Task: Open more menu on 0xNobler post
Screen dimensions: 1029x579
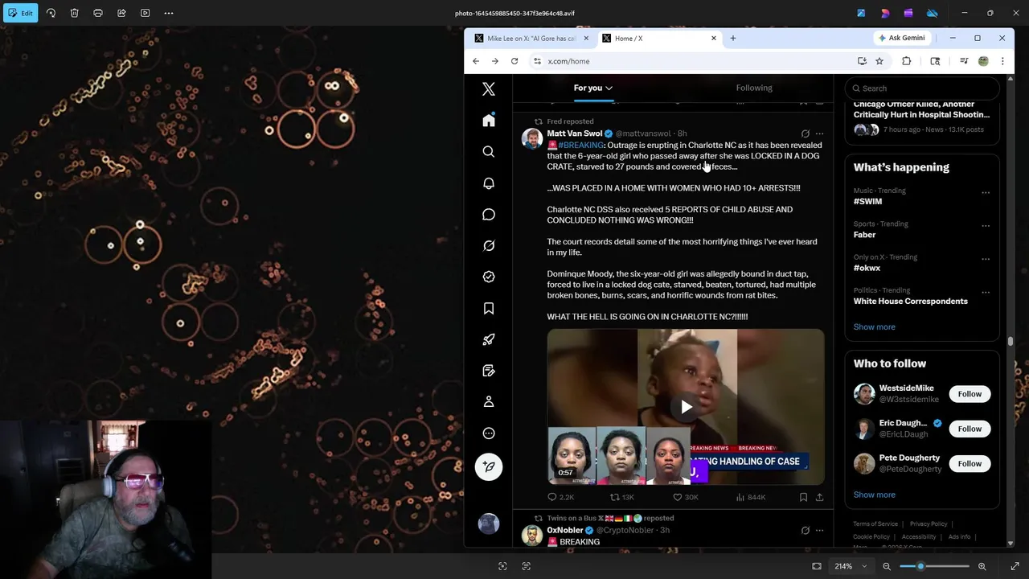Action: click(819, 530)
